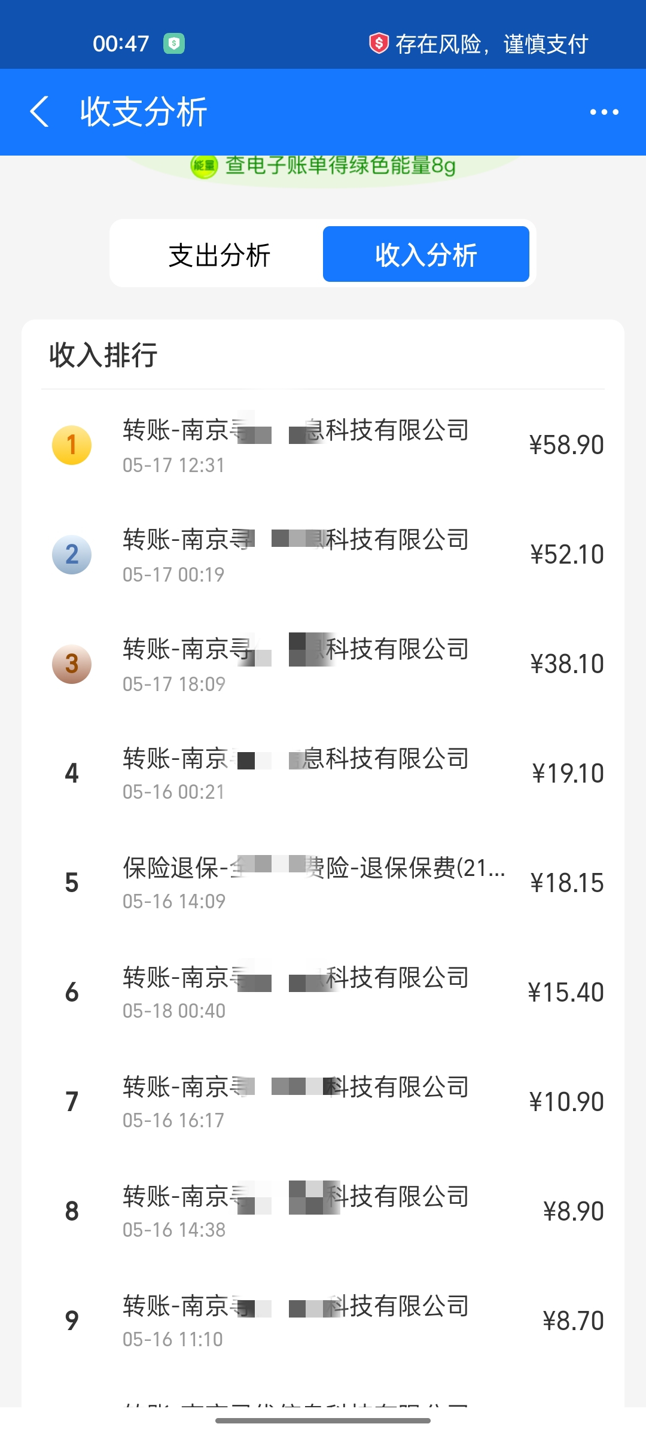
Task: View the ¥8.90 income record
Action: [x=323, y=1212]
